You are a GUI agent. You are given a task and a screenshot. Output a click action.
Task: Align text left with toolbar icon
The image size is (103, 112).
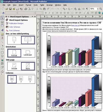coord(57,13)
